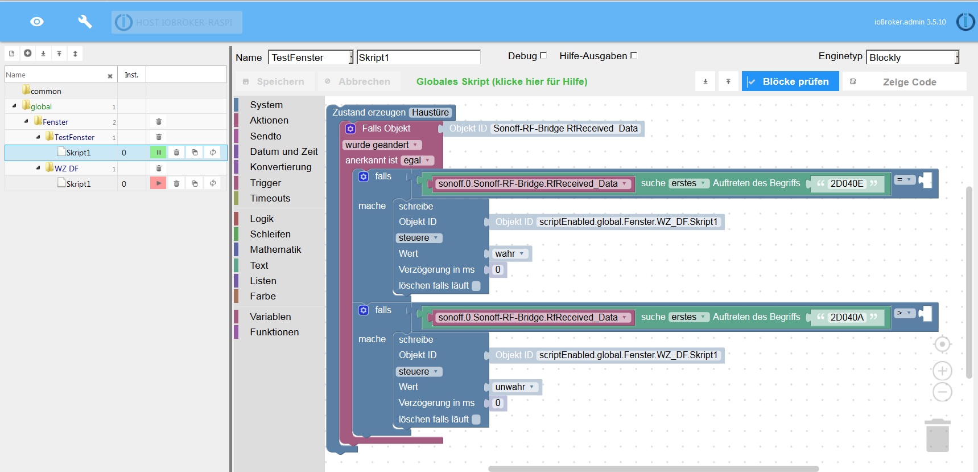978x472 pixels.
Task: Zoom in on Blockly workspace
Action: coord(942,371)
